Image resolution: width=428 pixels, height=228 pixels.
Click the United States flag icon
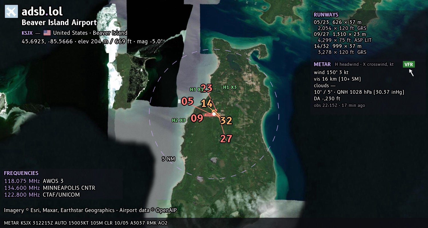click(47, 33)
